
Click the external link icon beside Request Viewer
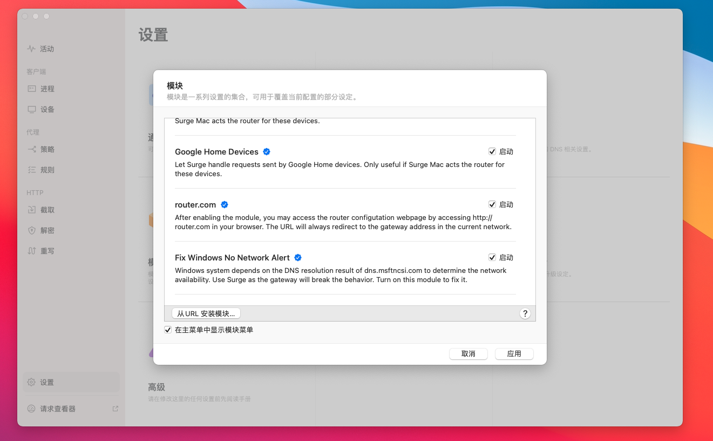[x=115, y=409]
